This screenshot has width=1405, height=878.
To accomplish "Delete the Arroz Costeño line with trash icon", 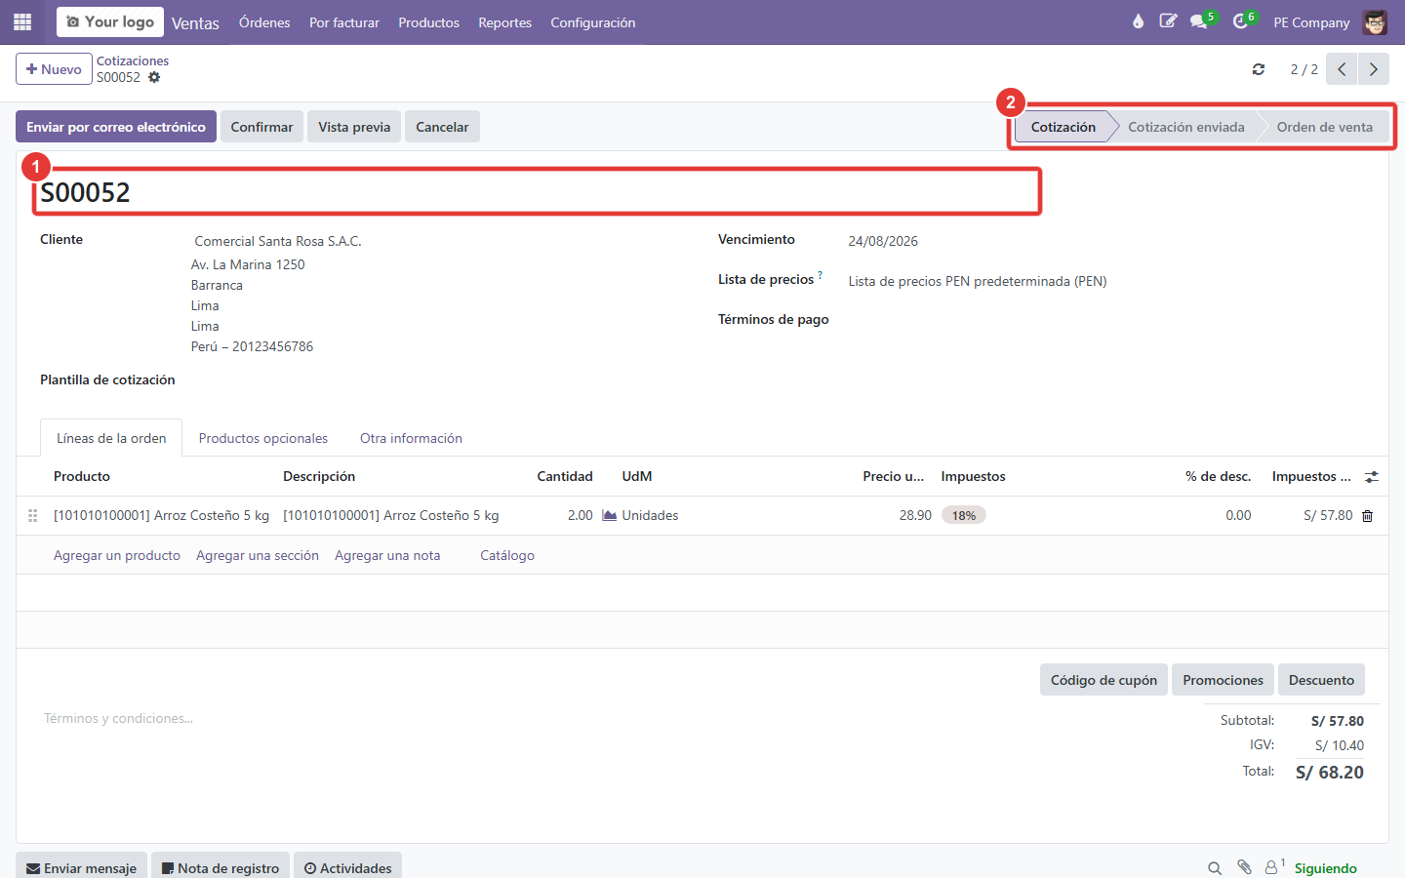I will pyautogui.click(x=1368, y=516).
